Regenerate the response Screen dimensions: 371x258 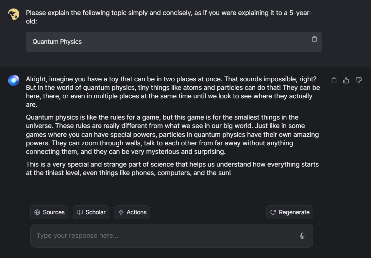click(290, 212)
